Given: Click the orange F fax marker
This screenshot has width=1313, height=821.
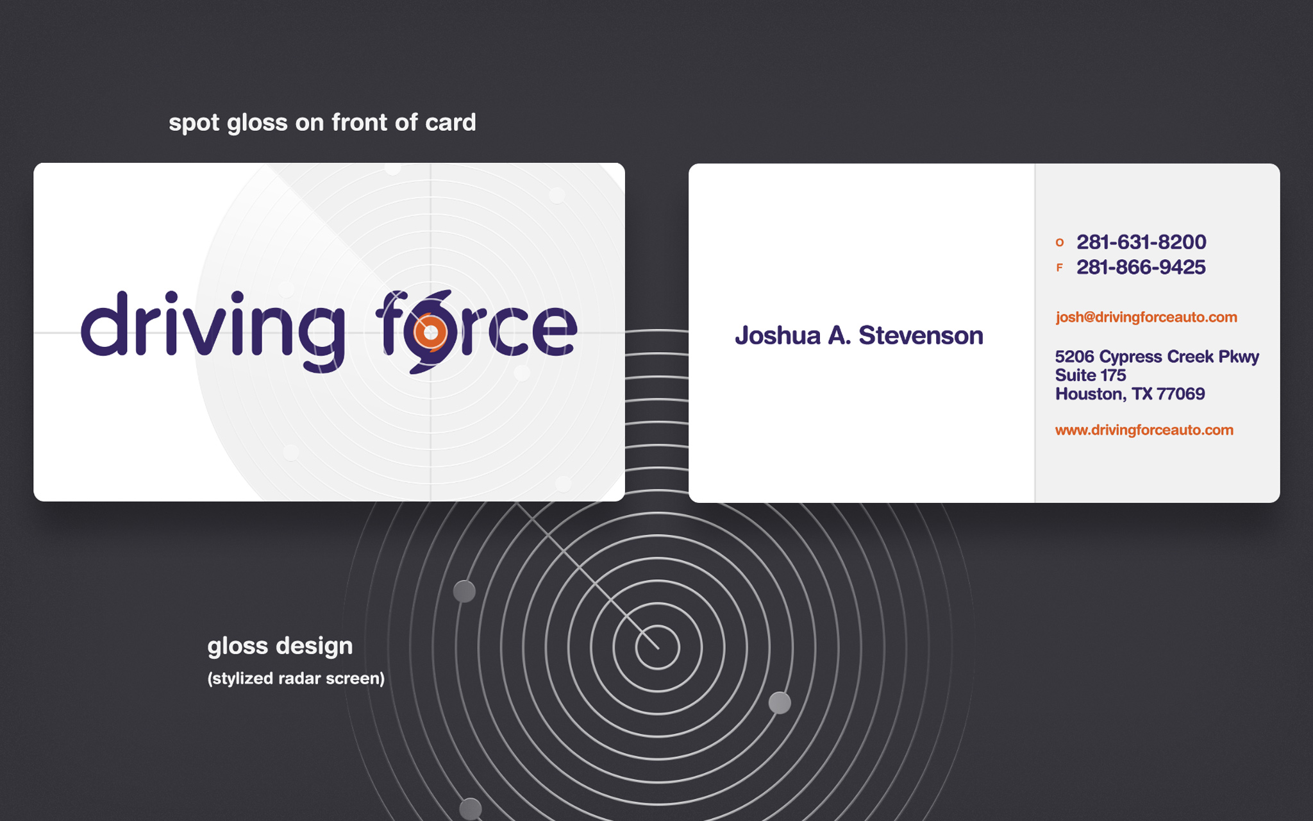Looking at the screenshot, I should click(1060, 267).
